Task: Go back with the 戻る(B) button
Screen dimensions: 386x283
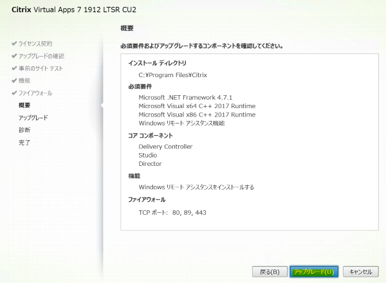Action: pos(270,271)
